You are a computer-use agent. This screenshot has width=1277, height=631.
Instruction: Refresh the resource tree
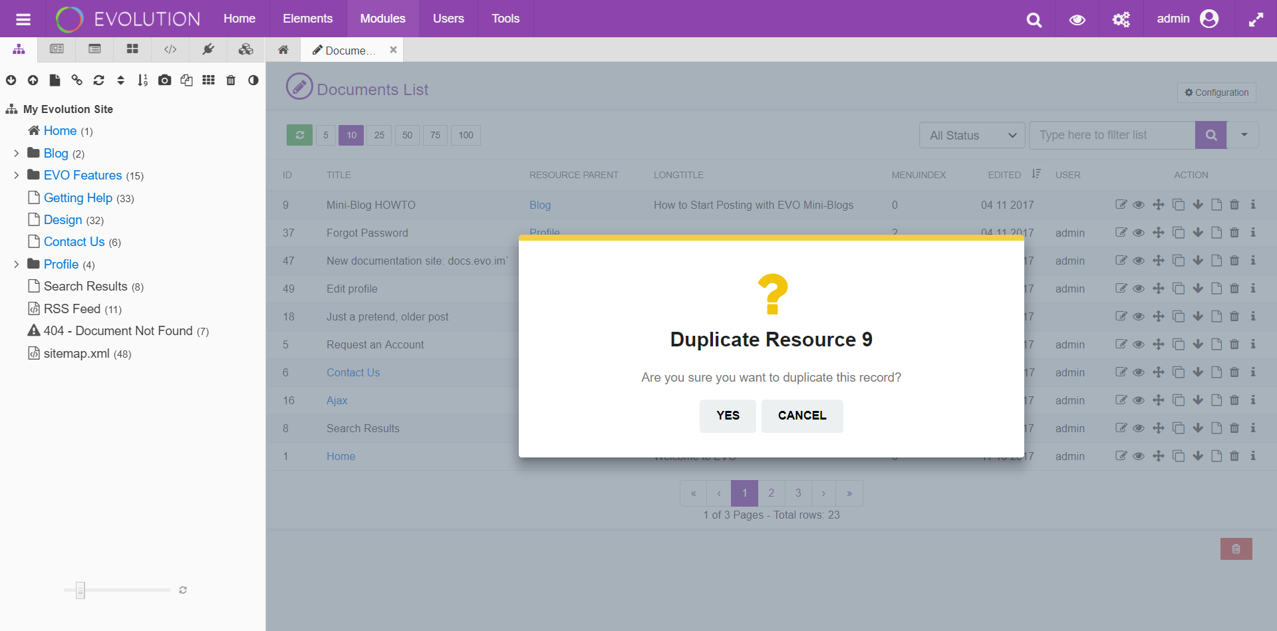pyautogui.click(x=98, y=80)
